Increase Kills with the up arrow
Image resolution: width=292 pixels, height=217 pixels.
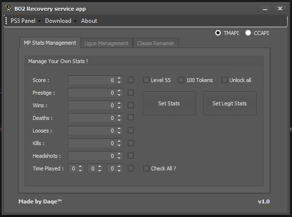click(x=119, y=141)
